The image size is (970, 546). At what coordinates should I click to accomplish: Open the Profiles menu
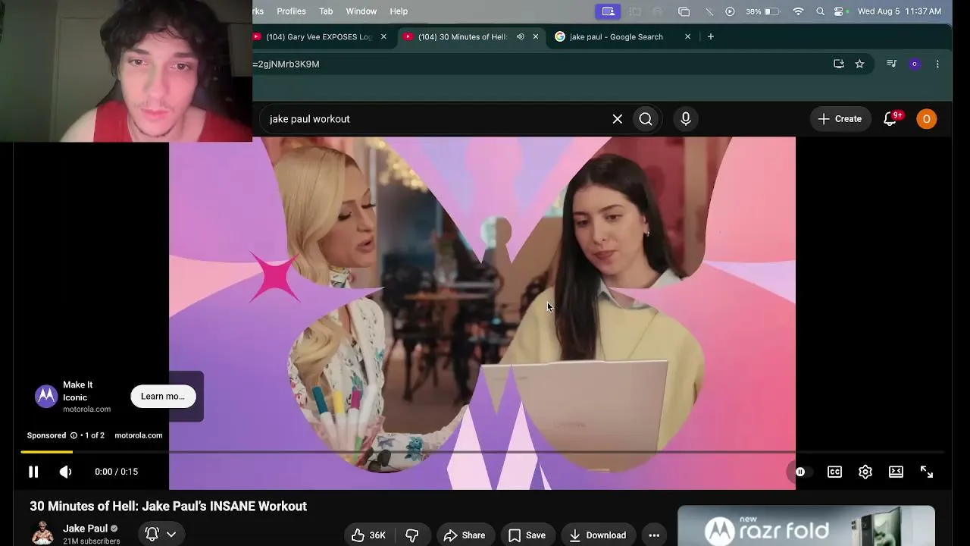click(291, 11)
